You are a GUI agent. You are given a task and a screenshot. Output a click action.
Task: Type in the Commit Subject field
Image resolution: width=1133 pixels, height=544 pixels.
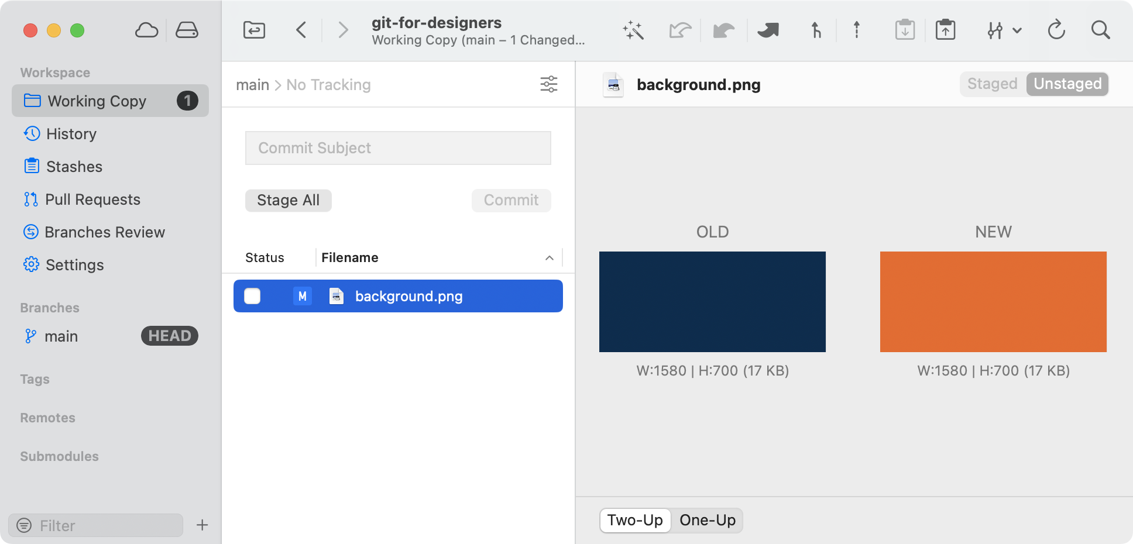coord(397,148)
